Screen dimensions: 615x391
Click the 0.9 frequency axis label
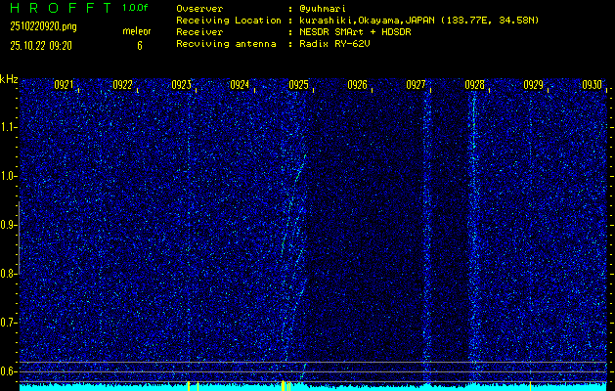click(x=7, y=225)
